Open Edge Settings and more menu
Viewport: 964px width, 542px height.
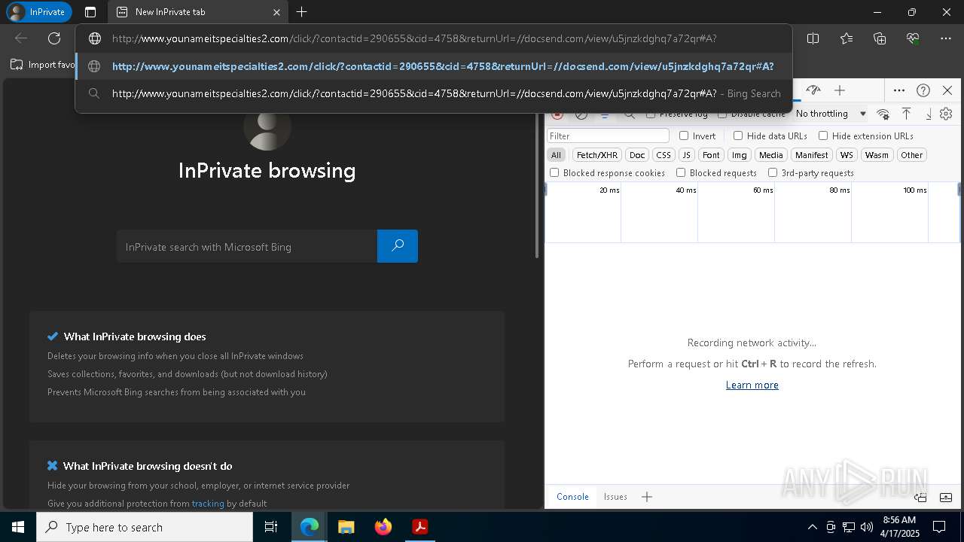point(946,38)
